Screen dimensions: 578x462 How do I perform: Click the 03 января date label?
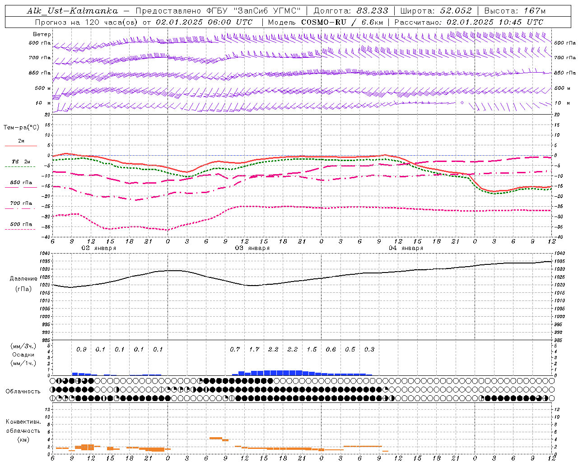(x=252, y=248)
